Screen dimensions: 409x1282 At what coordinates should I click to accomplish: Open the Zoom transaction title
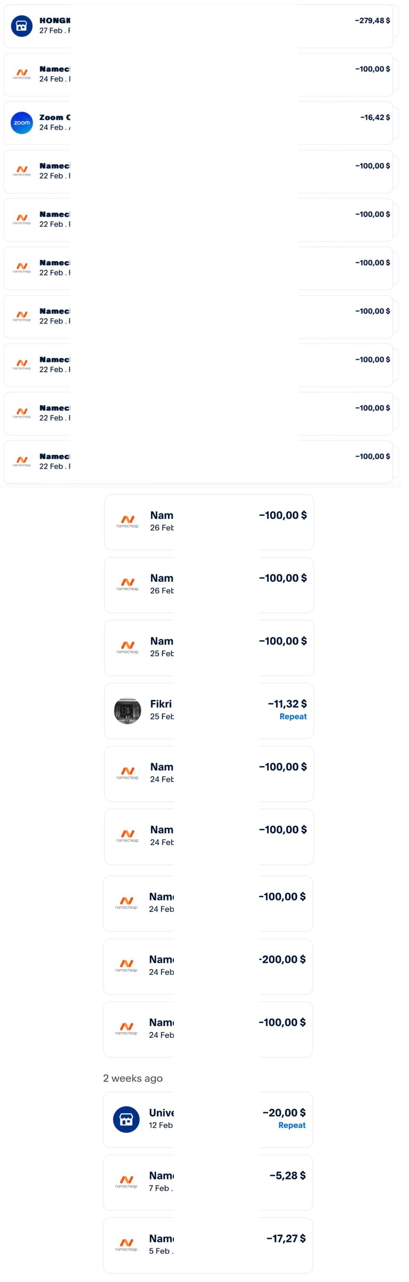(x=55, y=117)
